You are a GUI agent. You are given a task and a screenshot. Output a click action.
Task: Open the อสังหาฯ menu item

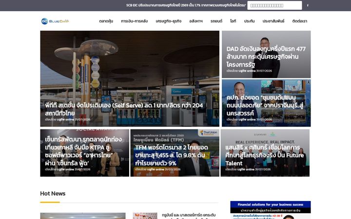(x=196, y=21)
